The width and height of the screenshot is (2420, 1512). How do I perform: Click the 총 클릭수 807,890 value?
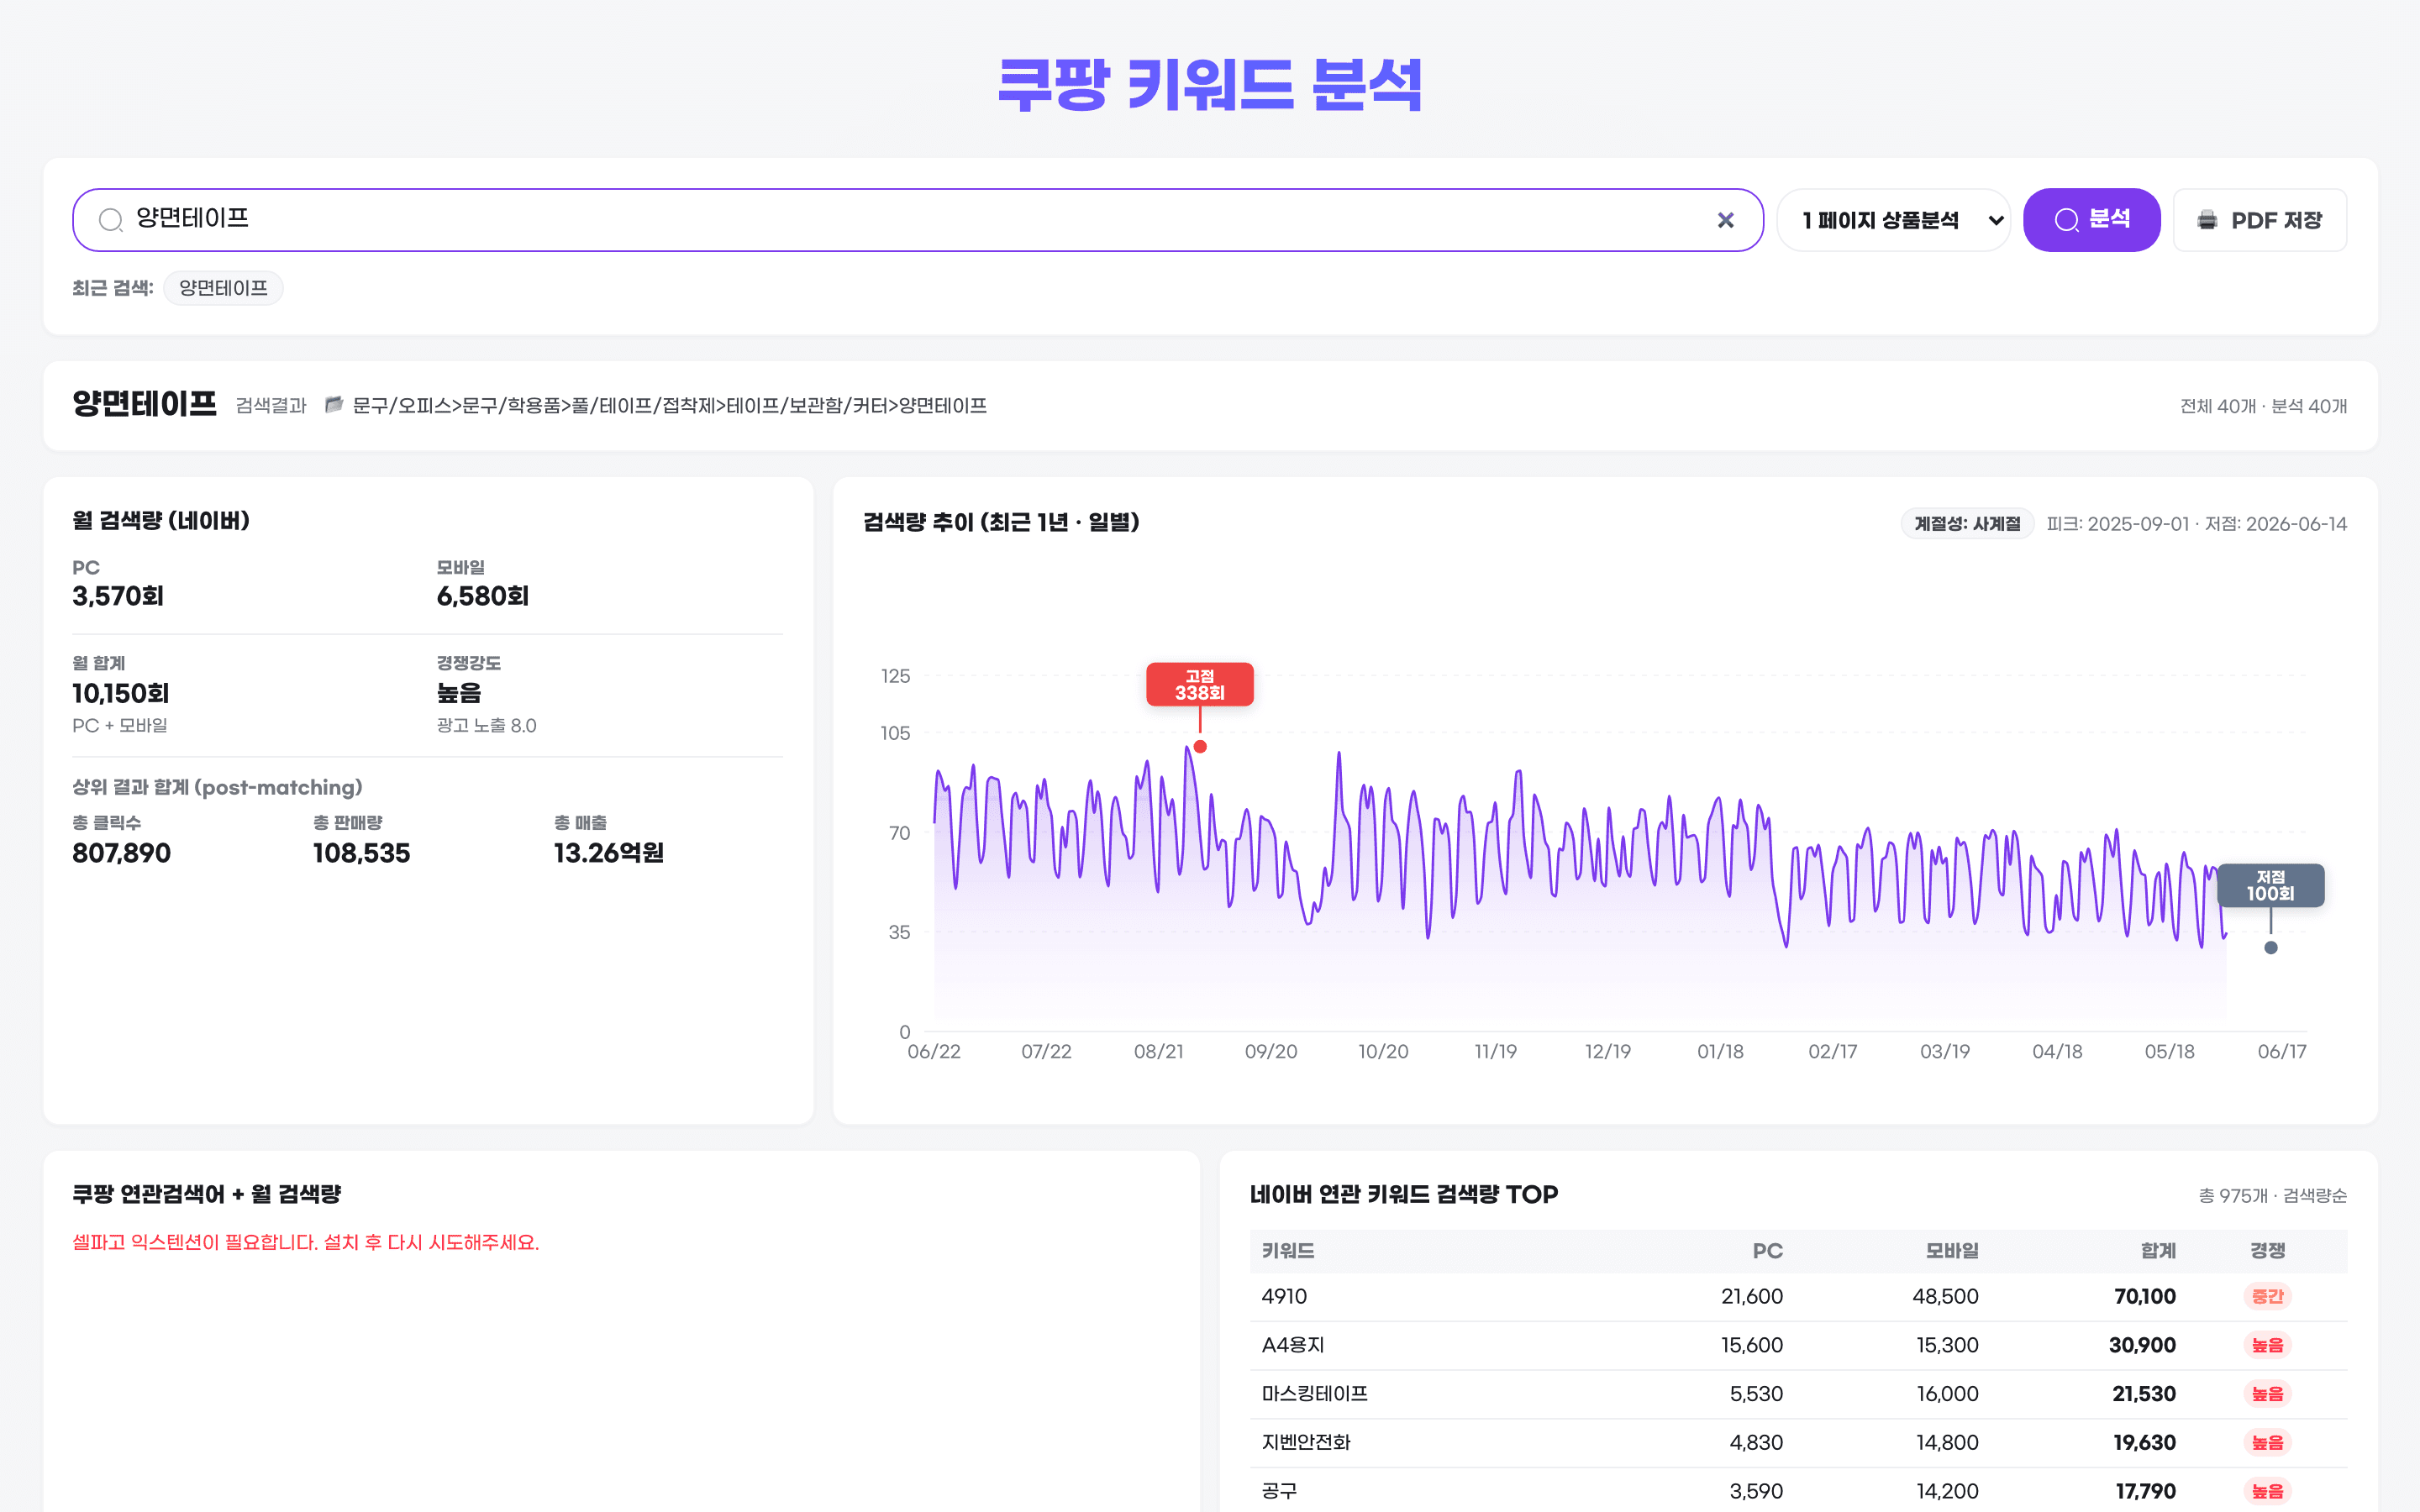[x=121, y=853]
